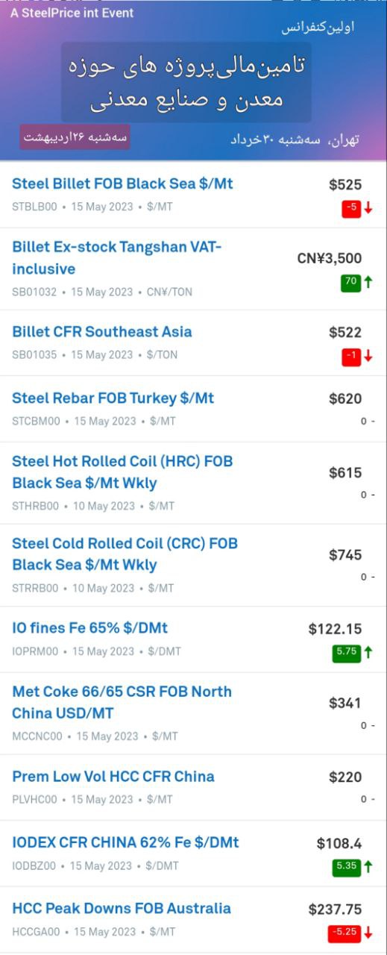
Task: Click the green 5.35 badge for IODEX China
Action: (x=347, y=867)
